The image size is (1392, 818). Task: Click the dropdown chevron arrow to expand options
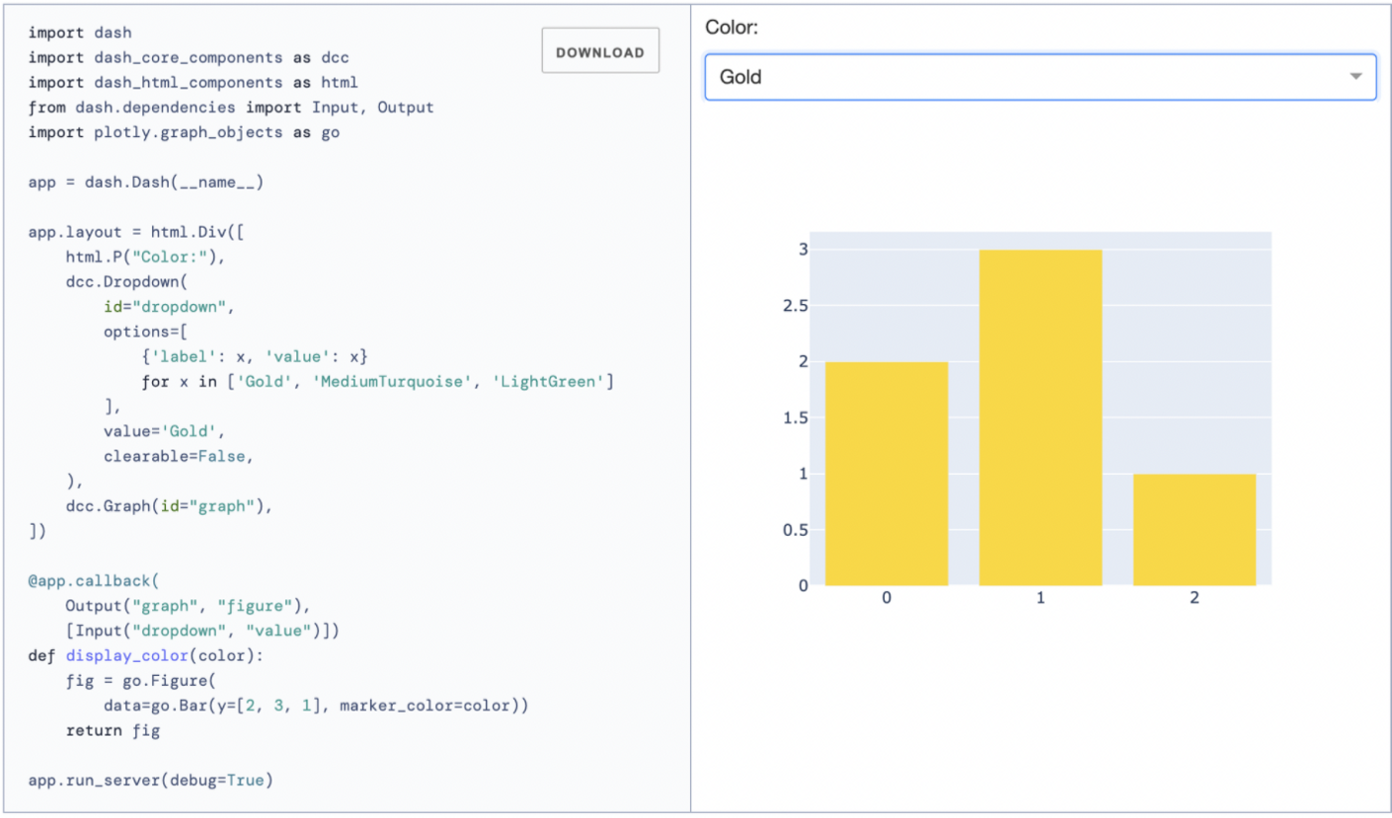(1356, 77)
